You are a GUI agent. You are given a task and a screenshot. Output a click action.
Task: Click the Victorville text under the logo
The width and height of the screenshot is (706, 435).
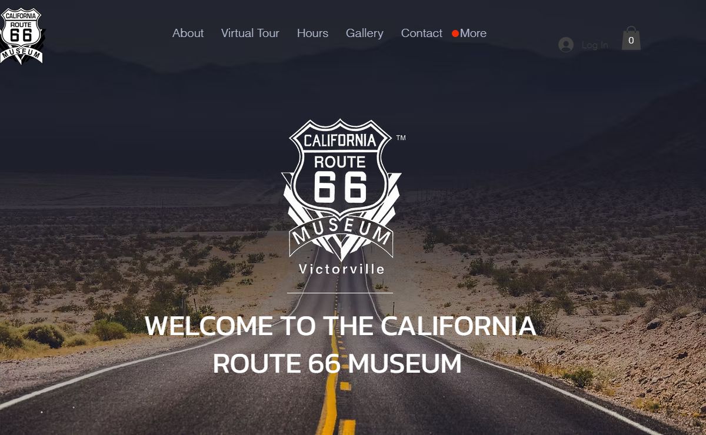coord(342,269)
